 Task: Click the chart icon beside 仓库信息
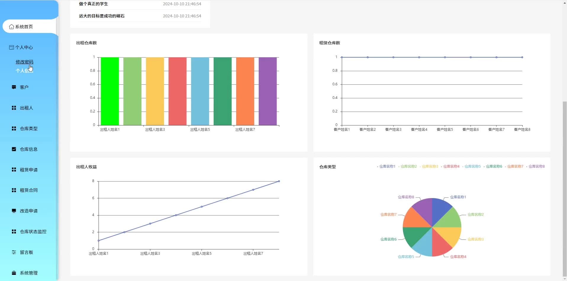(14, 149)
